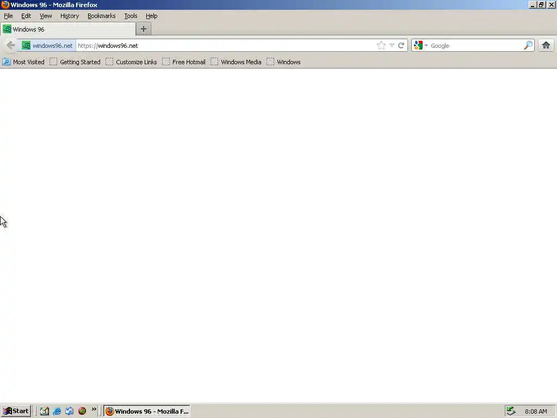Image resolution: width=557 pixels, height=418 pixels.
Task: Open the Windows bookmark
Action: click(283, 62)
